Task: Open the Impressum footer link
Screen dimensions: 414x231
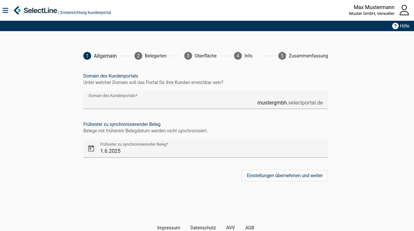Action: coord(169,228)
